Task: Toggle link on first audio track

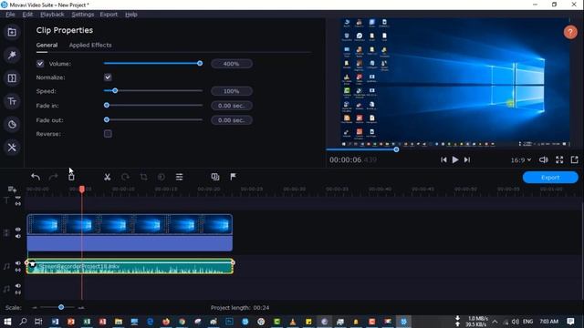Action: [18, 270]
